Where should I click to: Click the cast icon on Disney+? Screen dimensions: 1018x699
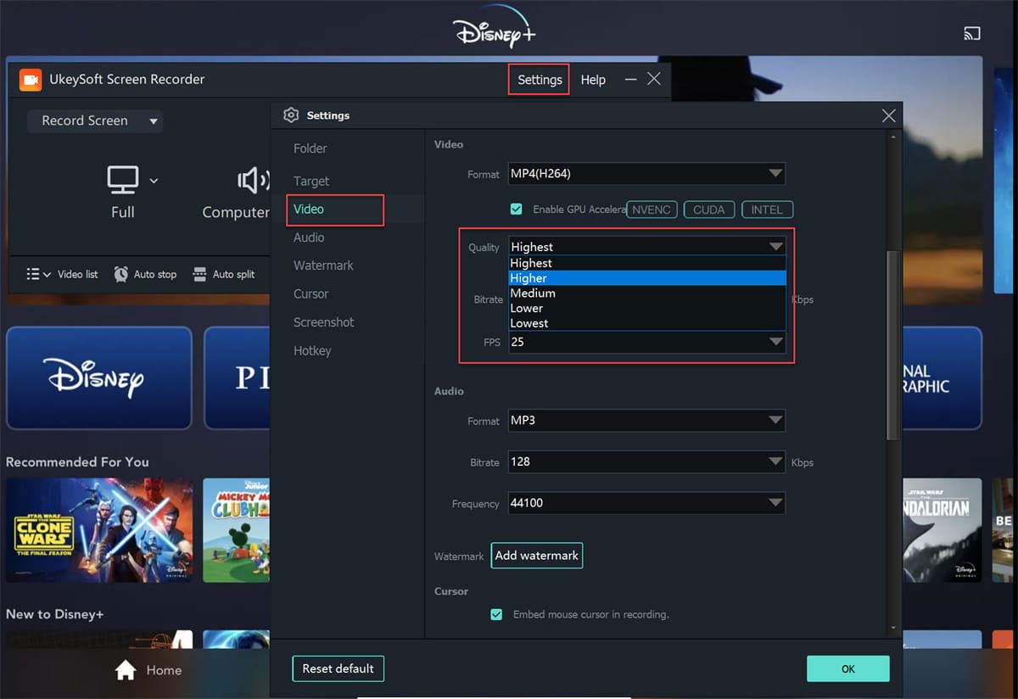point(971,34)
